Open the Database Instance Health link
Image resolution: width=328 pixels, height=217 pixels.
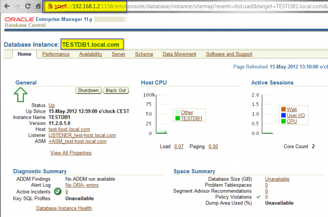pyautogui.click(x=64, y=208)
